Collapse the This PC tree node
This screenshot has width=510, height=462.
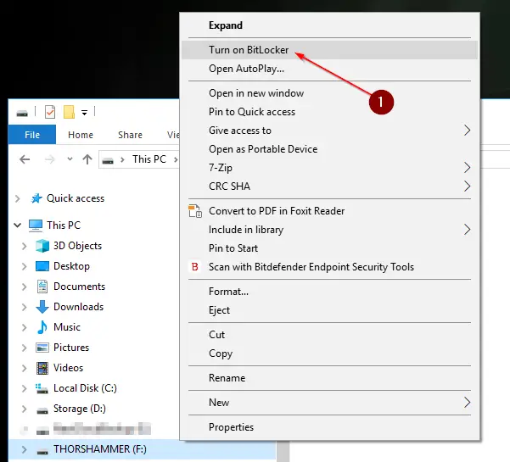(x=18, y=225)
